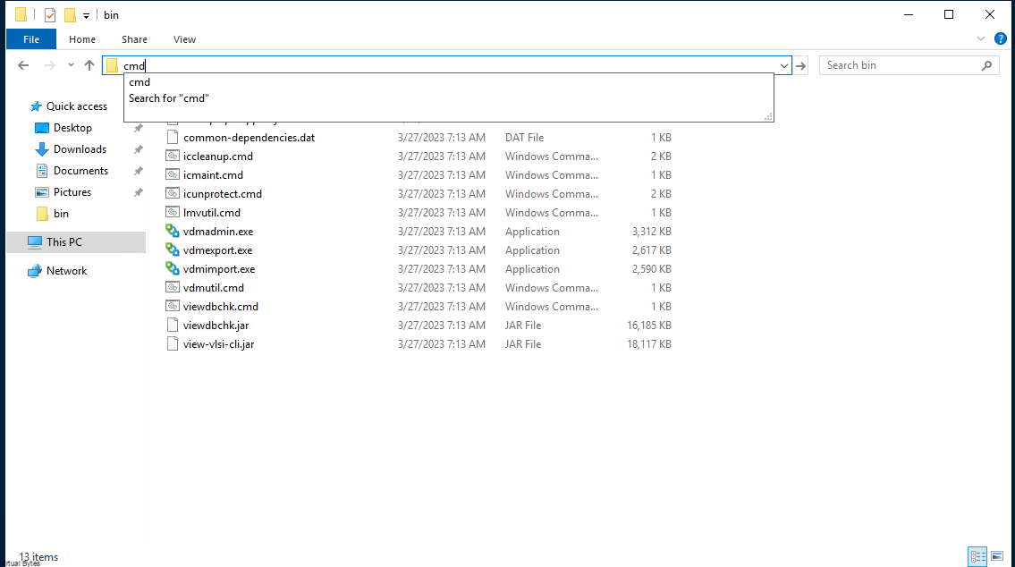The height and width of the screenshot is (567, 1015).
Task: Click the Network item in the sidebar
Action: tap(64, 270)
